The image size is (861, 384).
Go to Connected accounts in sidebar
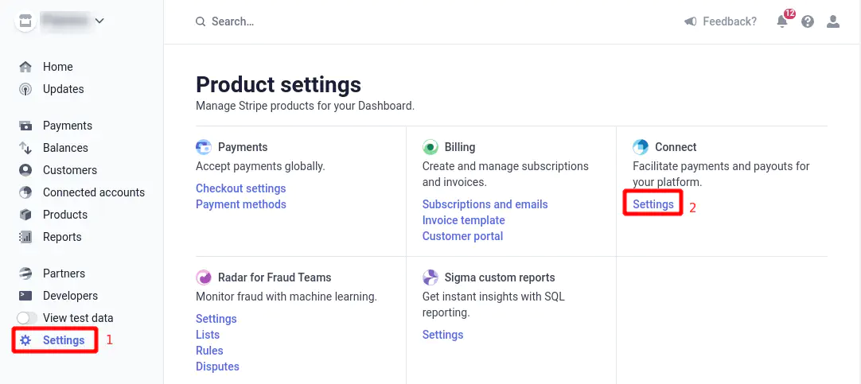93,192
